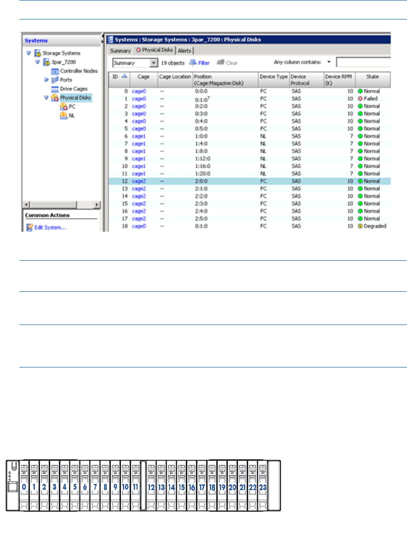The image size is (407, 549).
Task: Sort by the Position column header
Action: (x=225, y=79)
